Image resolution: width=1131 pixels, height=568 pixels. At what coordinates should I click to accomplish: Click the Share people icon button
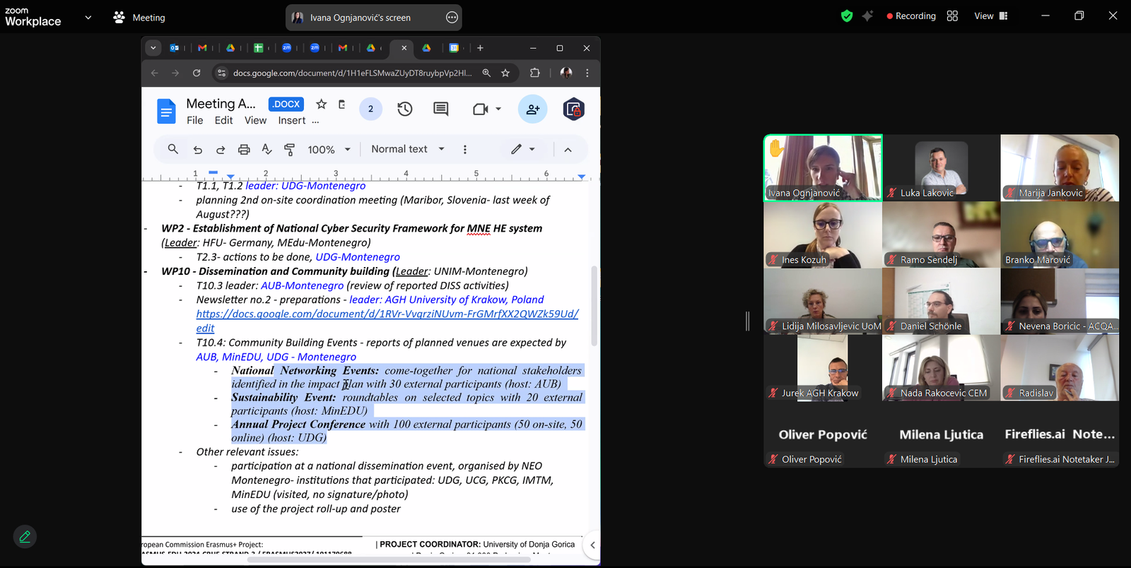pos(532,109)
